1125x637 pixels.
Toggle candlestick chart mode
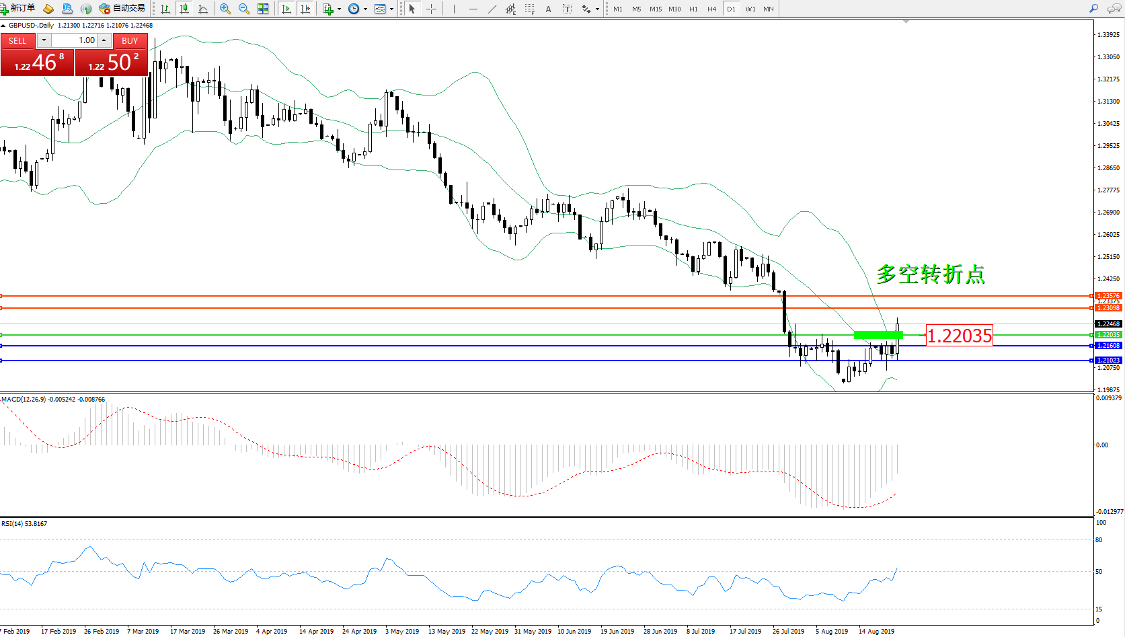coord(184,9)
